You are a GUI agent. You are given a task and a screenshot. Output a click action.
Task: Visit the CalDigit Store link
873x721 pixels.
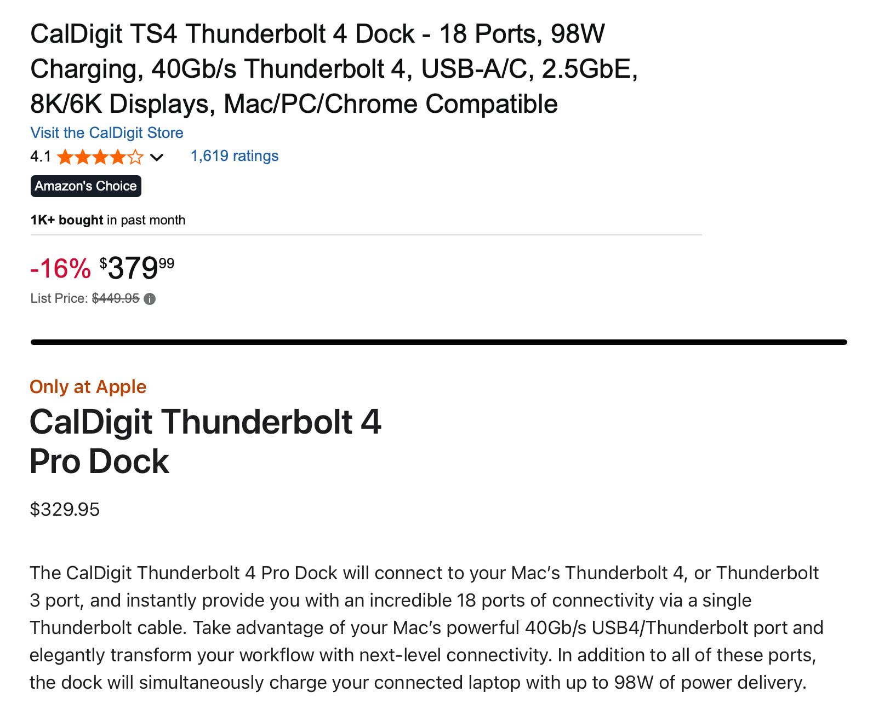pyautogui.click(x=106, y=133)
